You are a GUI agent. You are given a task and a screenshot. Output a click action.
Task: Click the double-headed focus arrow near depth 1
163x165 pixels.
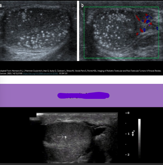click(133, 134)
